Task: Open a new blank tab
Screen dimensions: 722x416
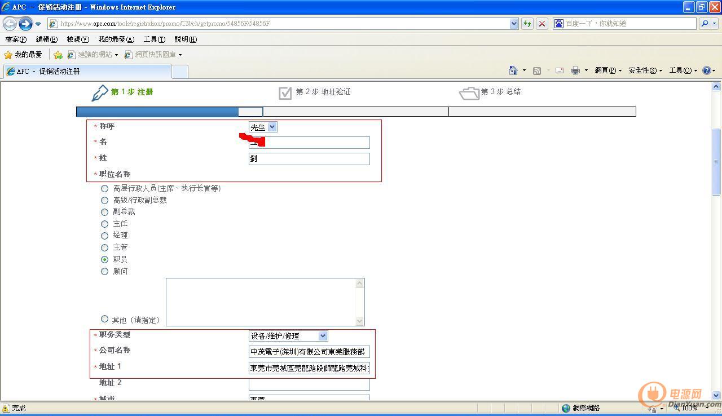Action: (179, 72)
